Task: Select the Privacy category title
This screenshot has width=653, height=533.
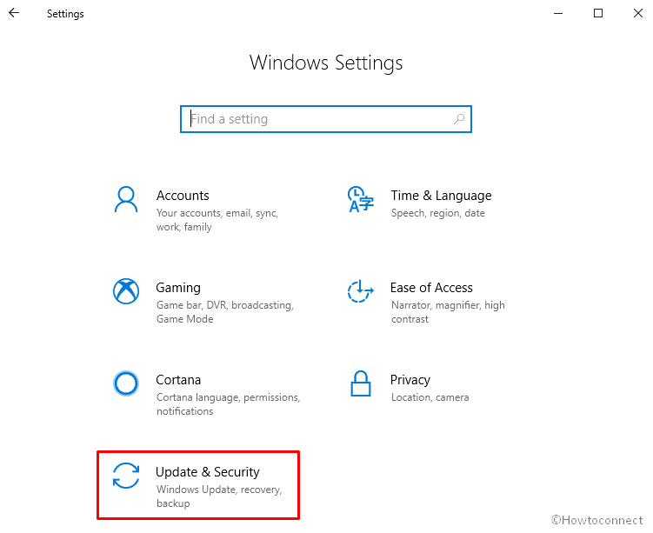Action: pos(410,380)
